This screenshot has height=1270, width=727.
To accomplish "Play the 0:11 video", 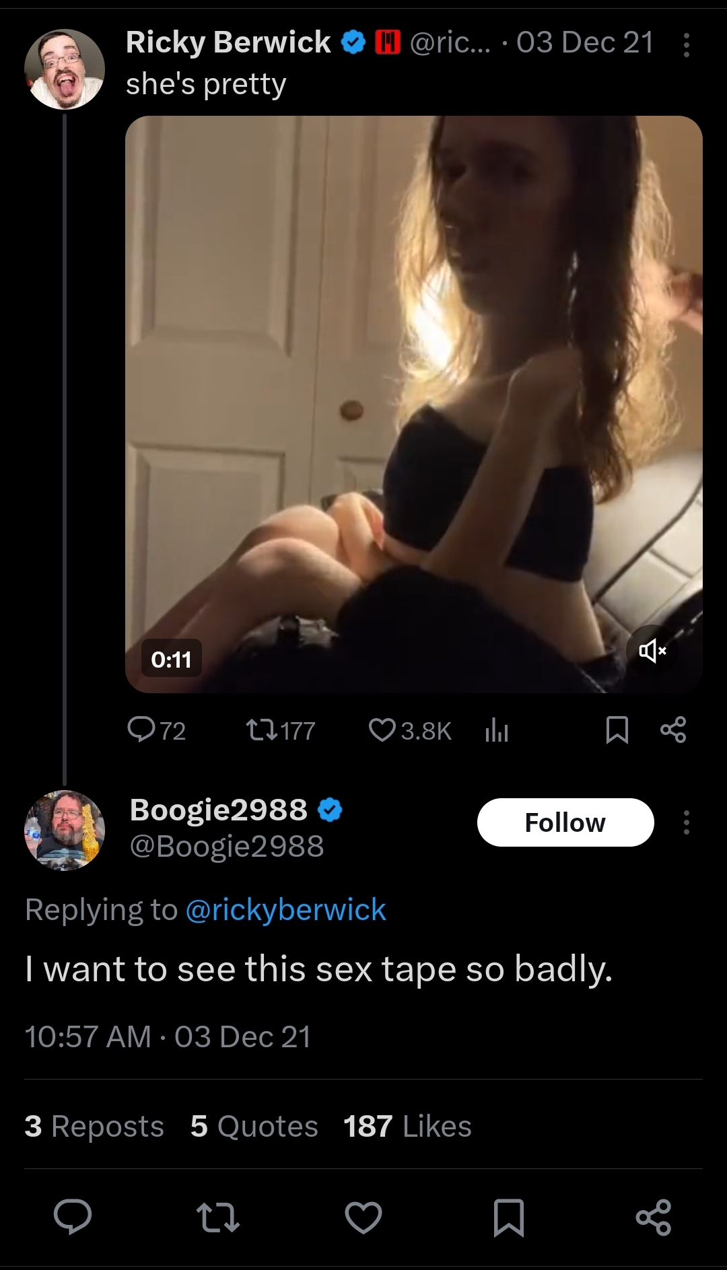I will 413,404.
